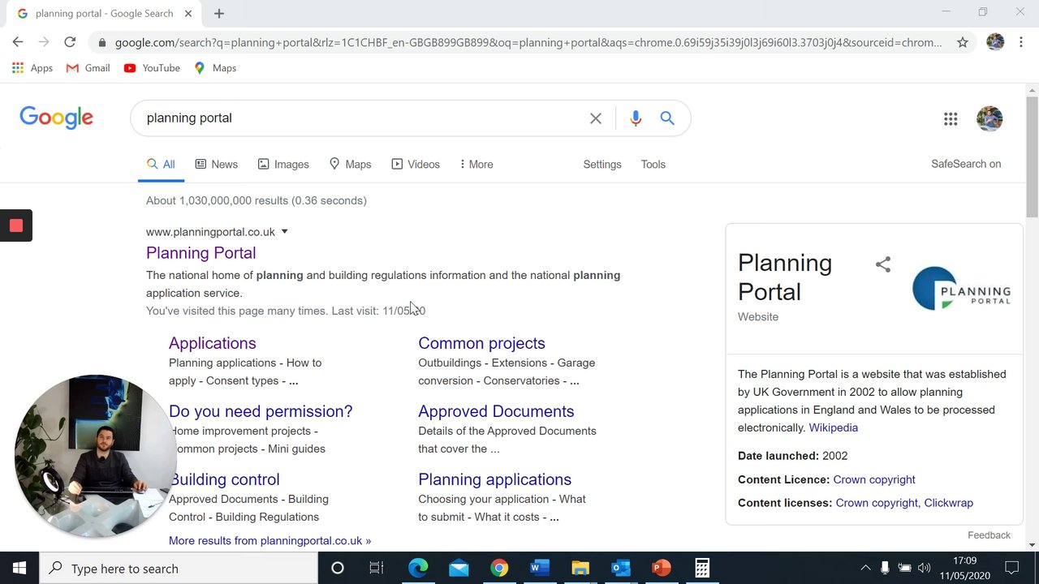This screenshot has width=1039, height=584.
Task: Open Applications sitelink
Action: click(213, 343)
